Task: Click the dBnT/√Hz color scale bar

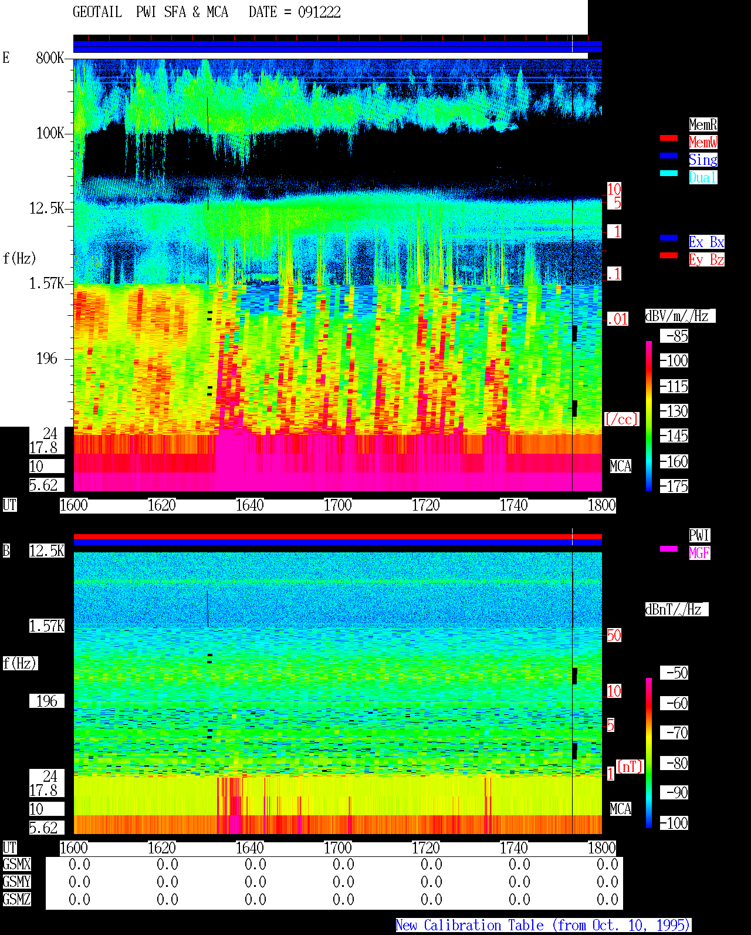Action: tap(649, 753)
